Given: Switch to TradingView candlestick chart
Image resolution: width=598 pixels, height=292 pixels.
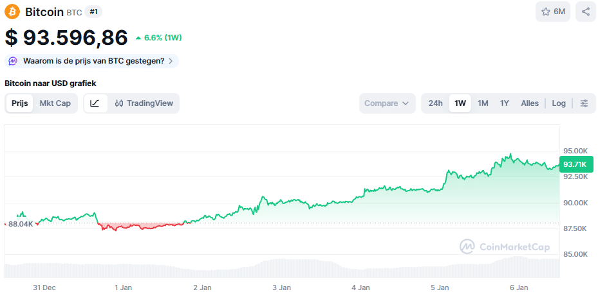Looking at the screenshot, I should (x=144, y=103).
